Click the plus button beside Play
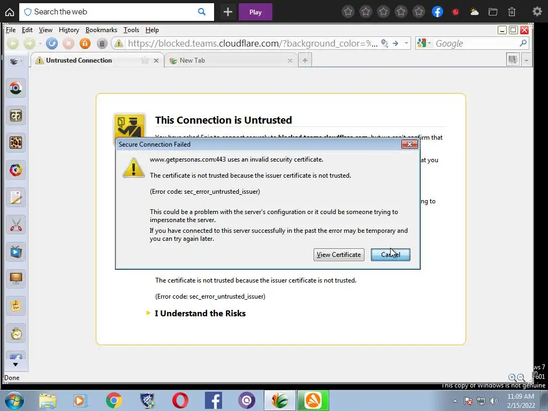 (x=228, y=12)
